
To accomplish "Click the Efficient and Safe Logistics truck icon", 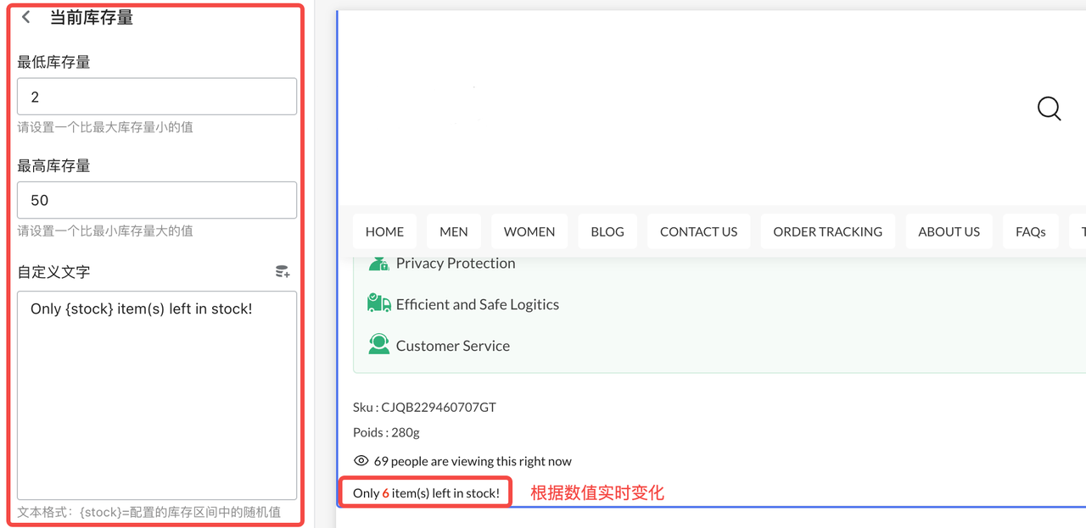I will [x=378, y=303].
